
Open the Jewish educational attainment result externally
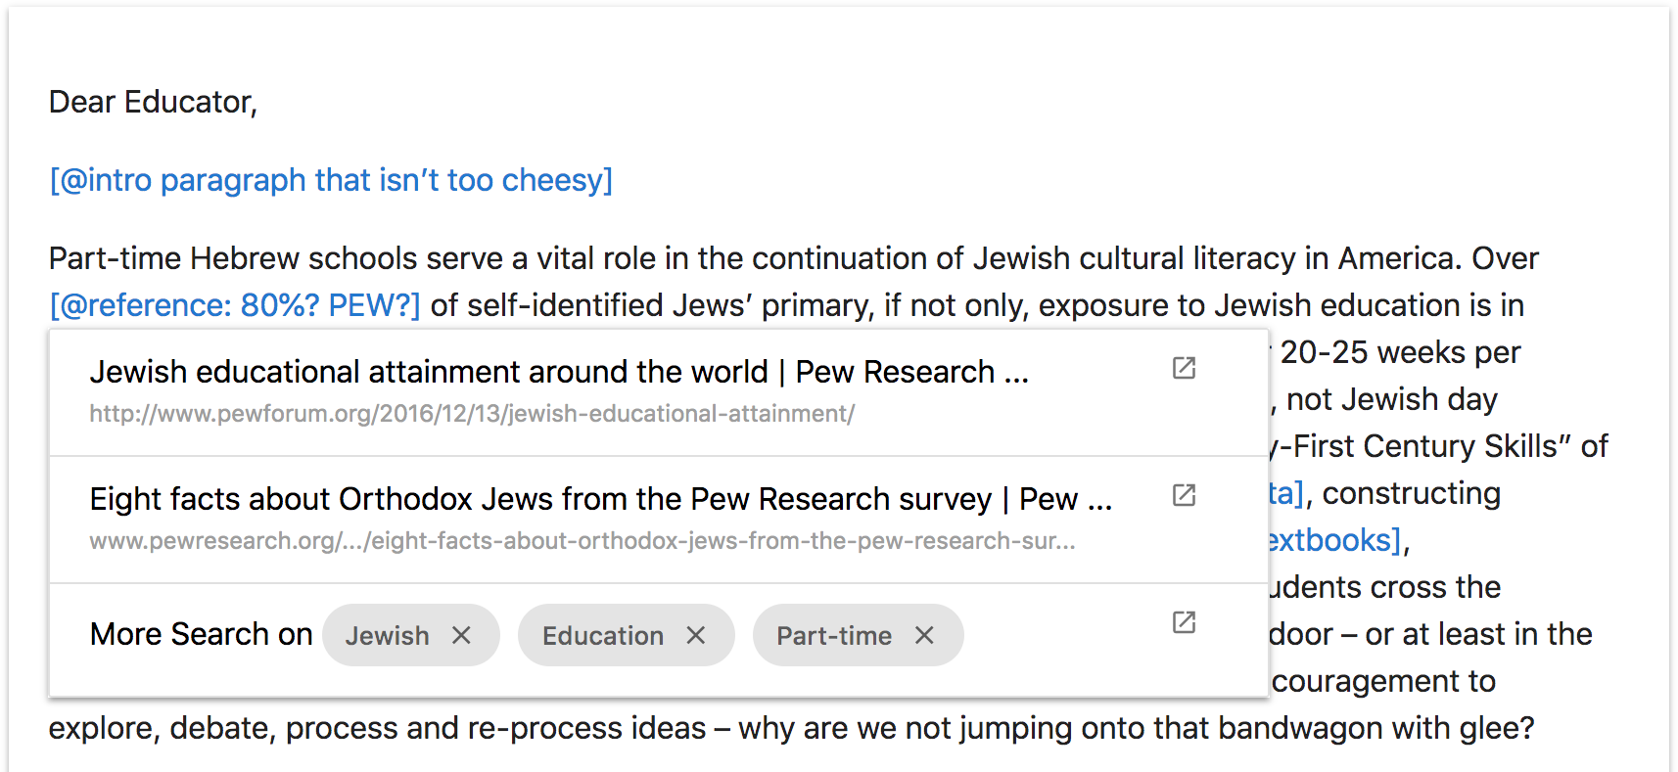pos(1184,368)
